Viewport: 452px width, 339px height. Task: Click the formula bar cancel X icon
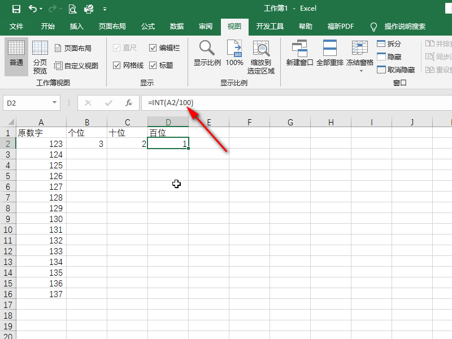point(88,103)
